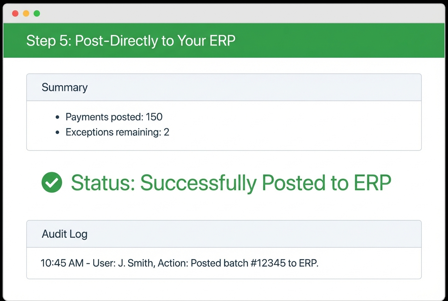Toggle the Summary panel header
Image resolution: width=448 pixels, height=301 pixels.
(x=224, y=87)
